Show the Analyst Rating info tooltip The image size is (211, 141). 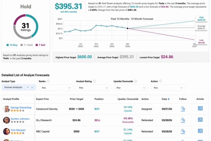point(94,81)
